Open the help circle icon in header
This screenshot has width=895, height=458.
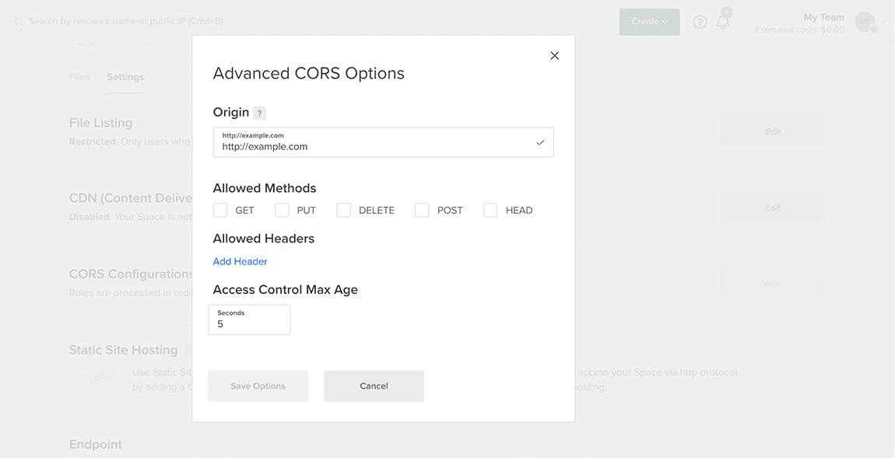click(700, 22)
